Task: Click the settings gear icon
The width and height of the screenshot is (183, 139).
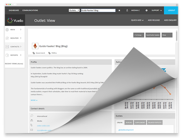Action: pyautogui.click(x=147, y=11)
